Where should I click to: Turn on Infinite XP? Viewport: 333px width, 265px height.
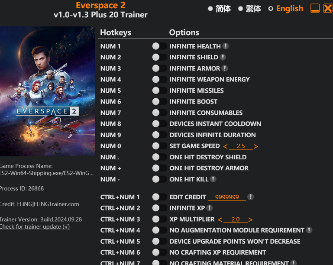pyautogui.click(x=159, y=208)
